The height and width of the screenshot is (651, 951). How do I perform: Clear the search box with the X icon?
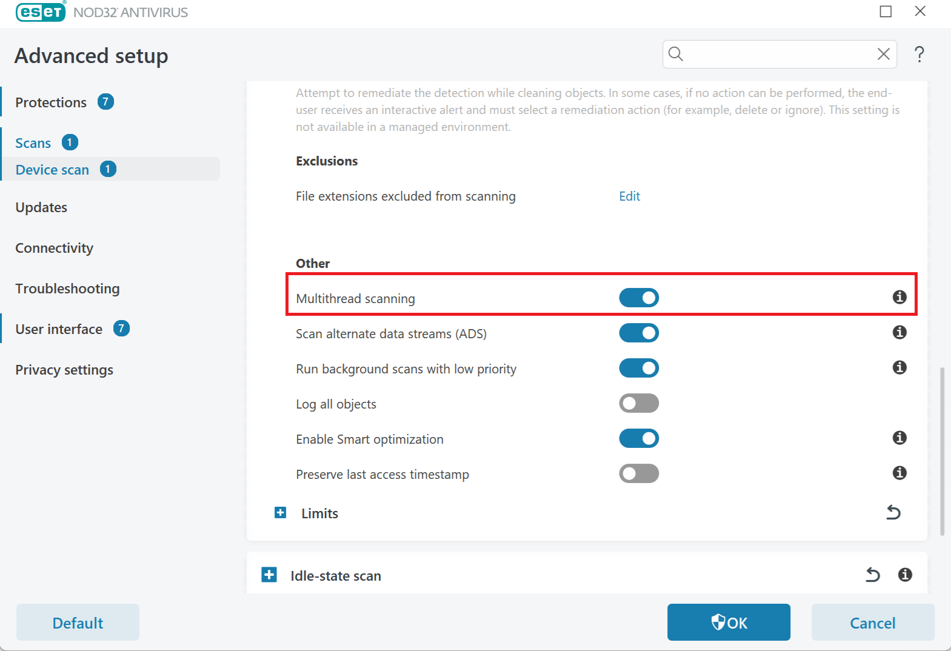click(x=884, y=55)
